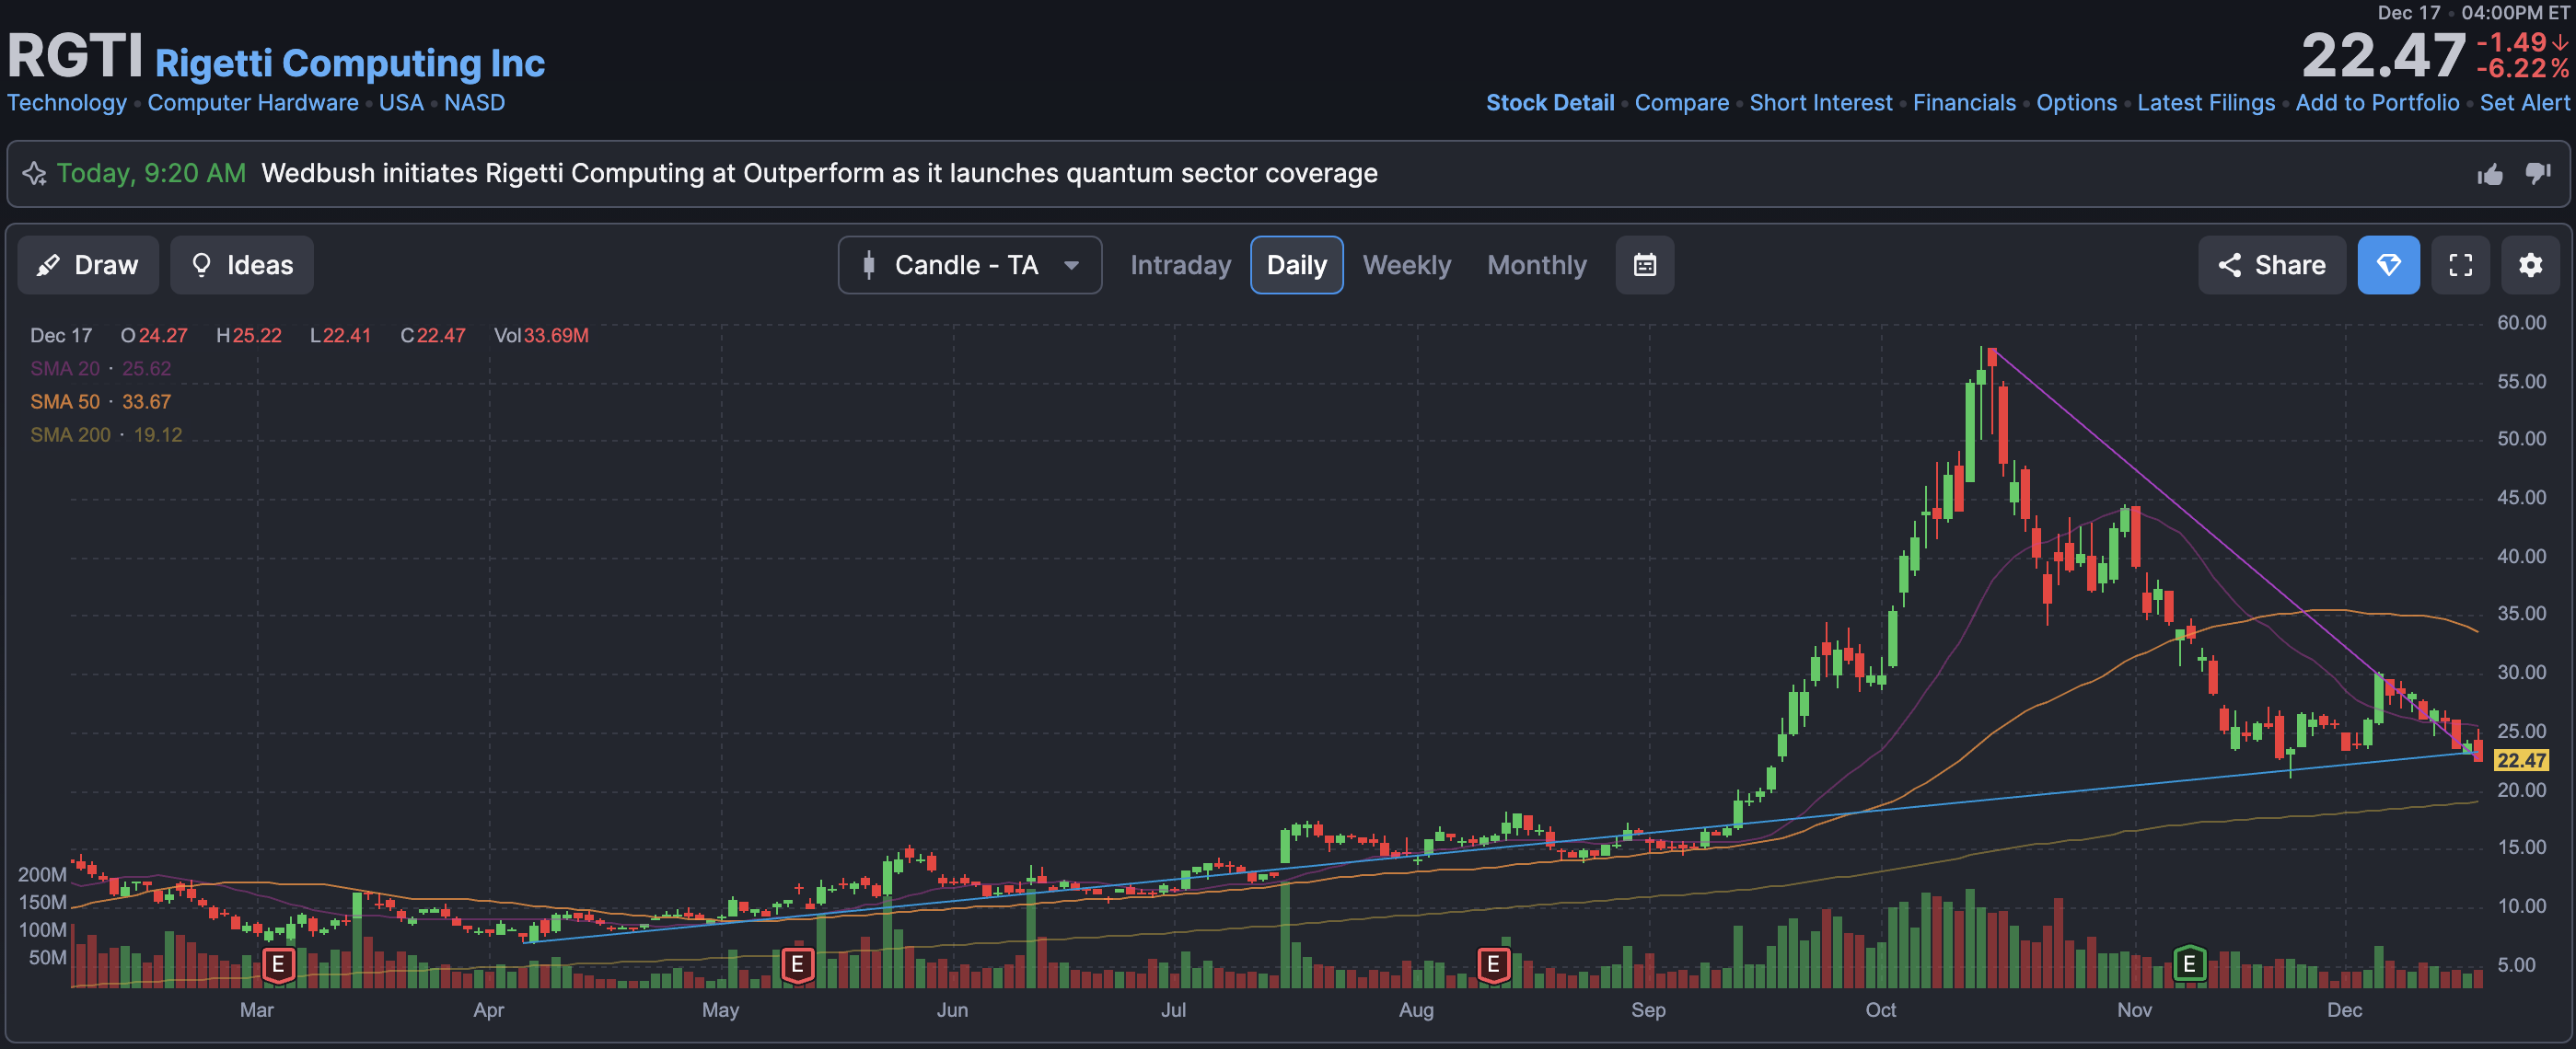Switch chart to Monthly timeframe
The height and width of the screenshot is (1049, 2576).
[x=1536, y=265]
